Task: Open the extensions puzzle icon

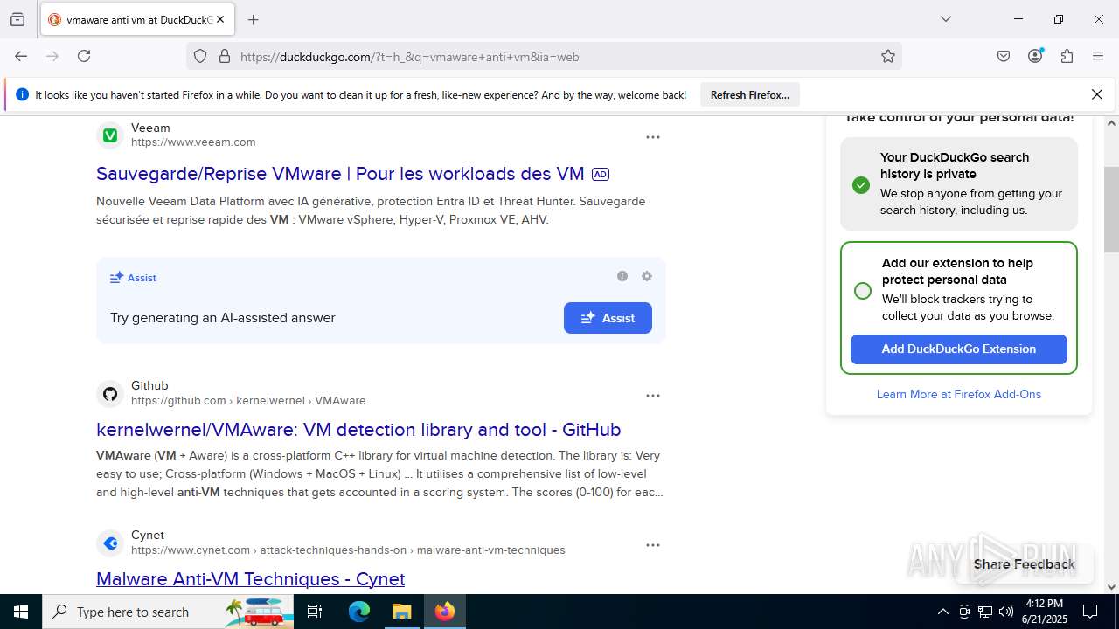Action: pos(1067,56)
